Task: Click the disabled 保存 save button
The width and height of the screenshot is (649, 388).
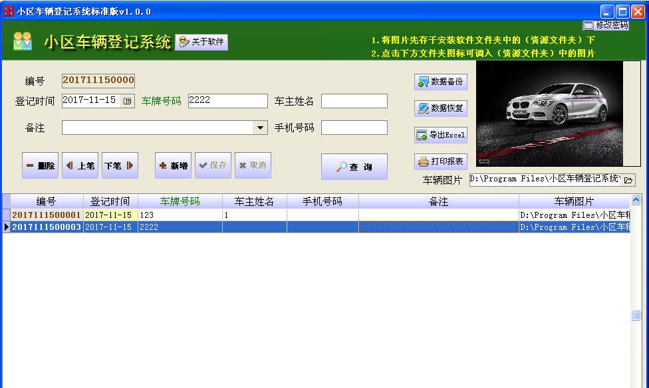Action: 213,165
